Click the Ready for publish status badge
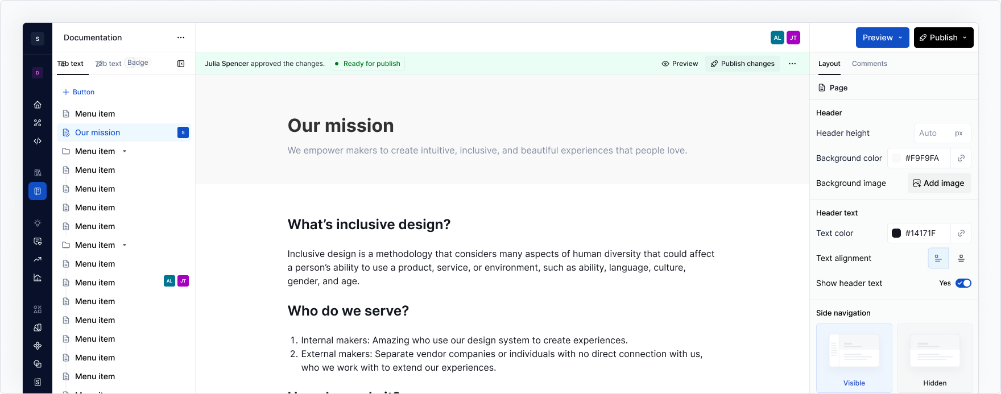Image resolution: width=1001 pixels, height=394 pixels. [x=367, y=64]
